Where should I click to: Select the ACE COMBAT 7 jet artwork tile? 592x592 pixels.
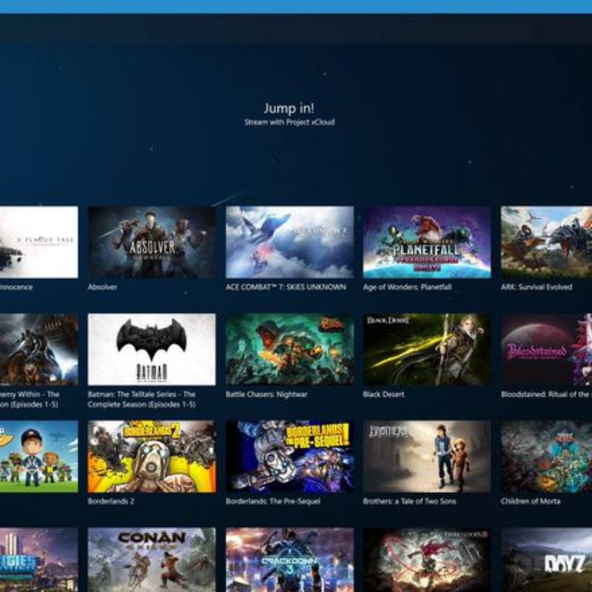[289, 242]
